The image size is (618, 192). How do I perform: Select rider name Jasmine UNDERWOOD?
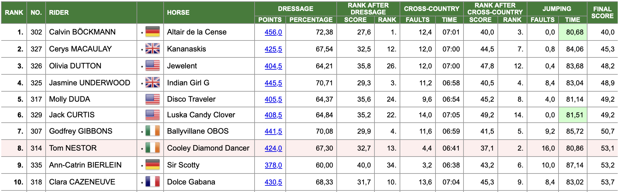90,83
